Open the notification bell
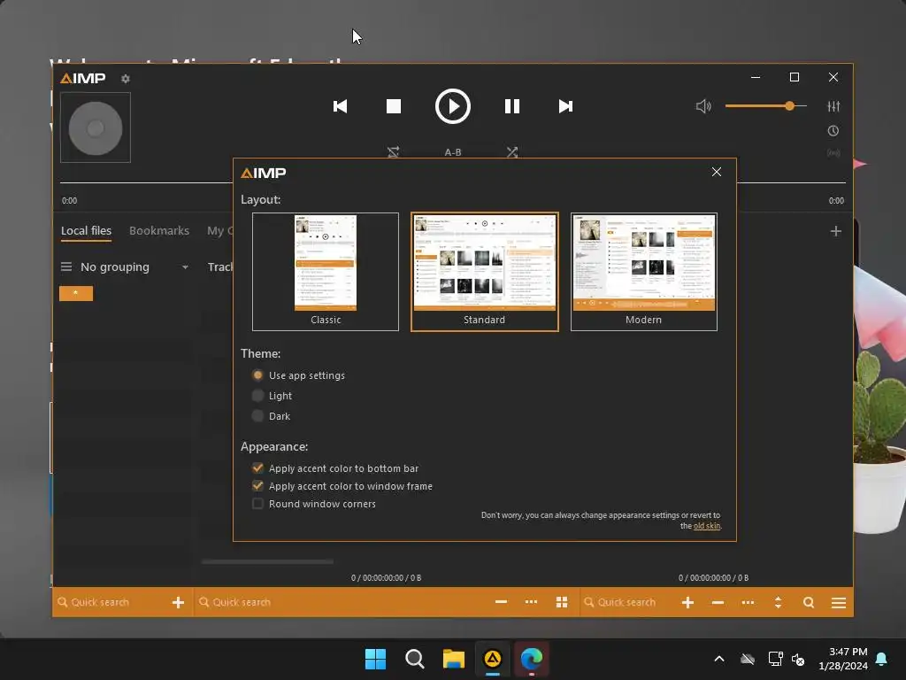This screenshot has width=906, height=680. tap(881, 659)
